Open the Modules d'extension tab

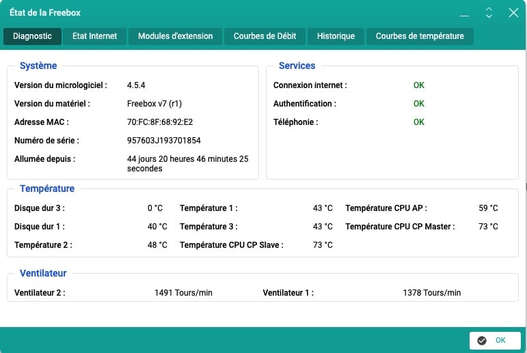click(176, 36)
